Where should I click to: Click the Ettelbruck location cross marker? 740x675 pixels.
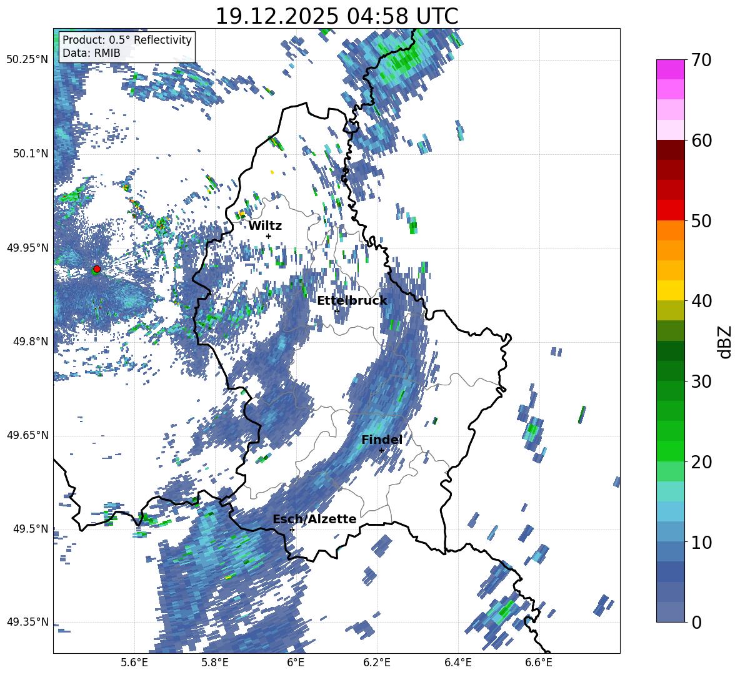click(337, 311)
